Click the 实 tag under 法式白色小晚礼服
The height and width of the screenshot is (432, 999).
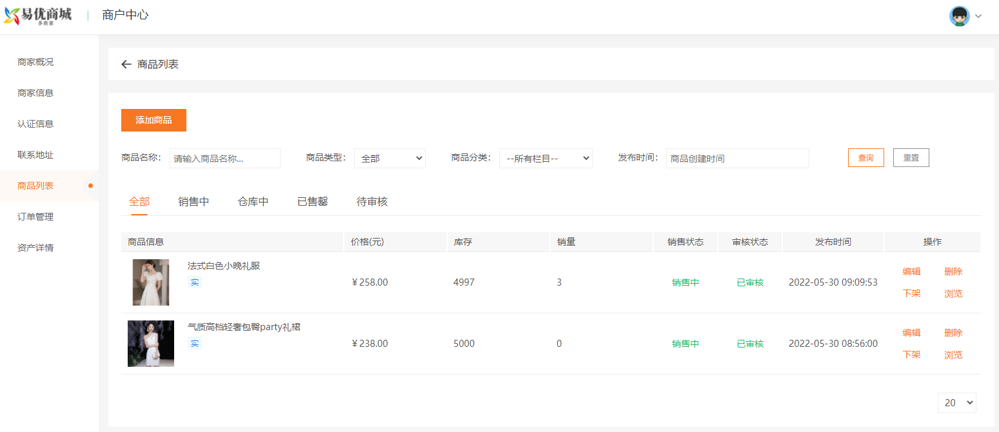(x=195, y=282)
